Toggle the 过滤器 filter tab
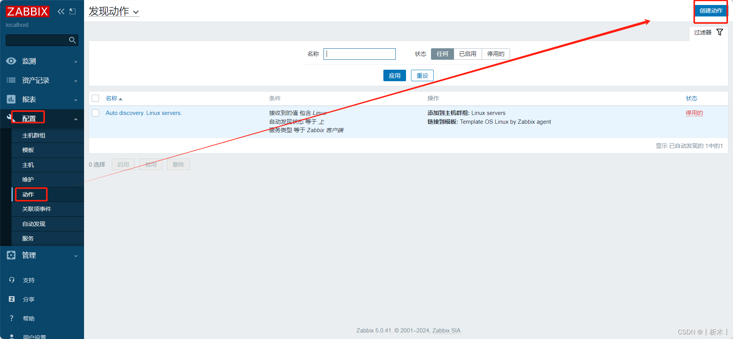 pos(708,33)
